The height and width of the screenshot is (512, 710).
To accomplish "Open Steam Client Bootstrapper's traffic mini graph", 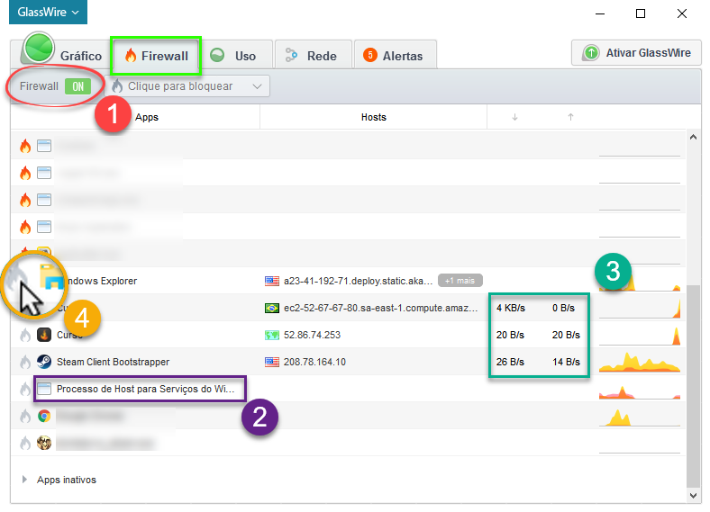I will point(640,363).
